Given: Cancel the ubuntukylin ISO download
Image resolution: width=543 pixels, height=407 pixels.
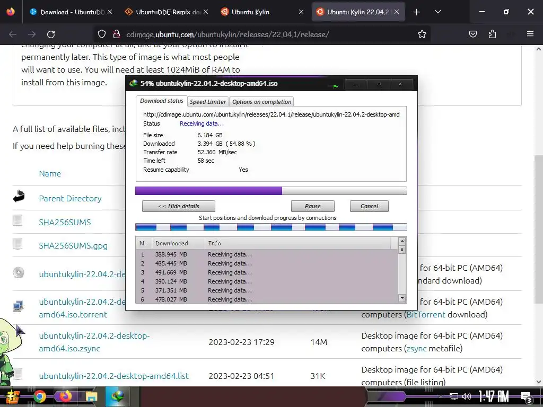Looking at the screenshot, I should [x=369, y=206].
